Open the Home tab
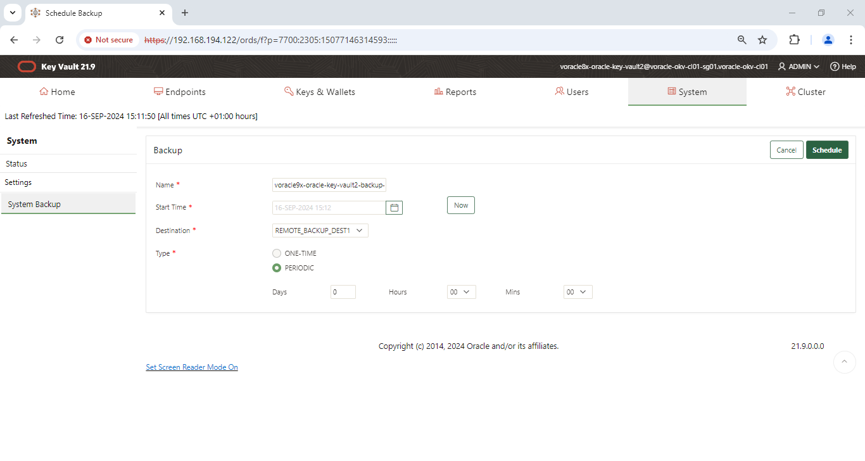Screen dimensions: 865x461 coord(57,92)
